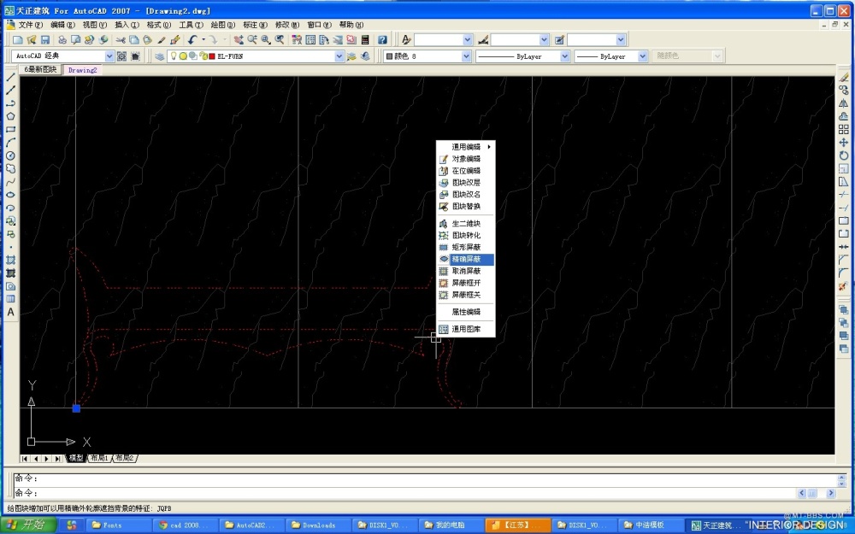Select the Rectangle tool in draw toolbar
The image size is (855, 534).
10,129
